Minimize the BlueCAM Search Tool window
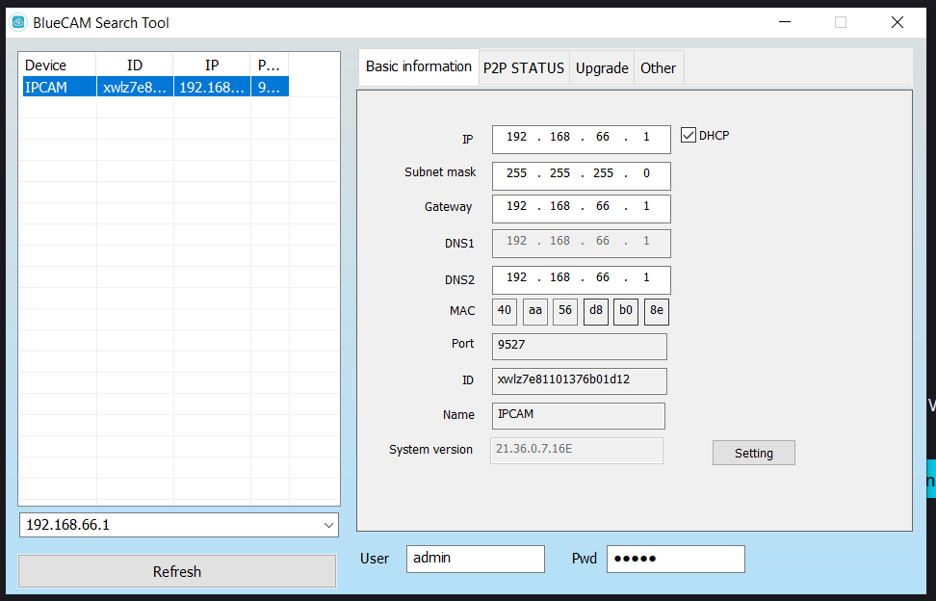 (x=785, y=23)
